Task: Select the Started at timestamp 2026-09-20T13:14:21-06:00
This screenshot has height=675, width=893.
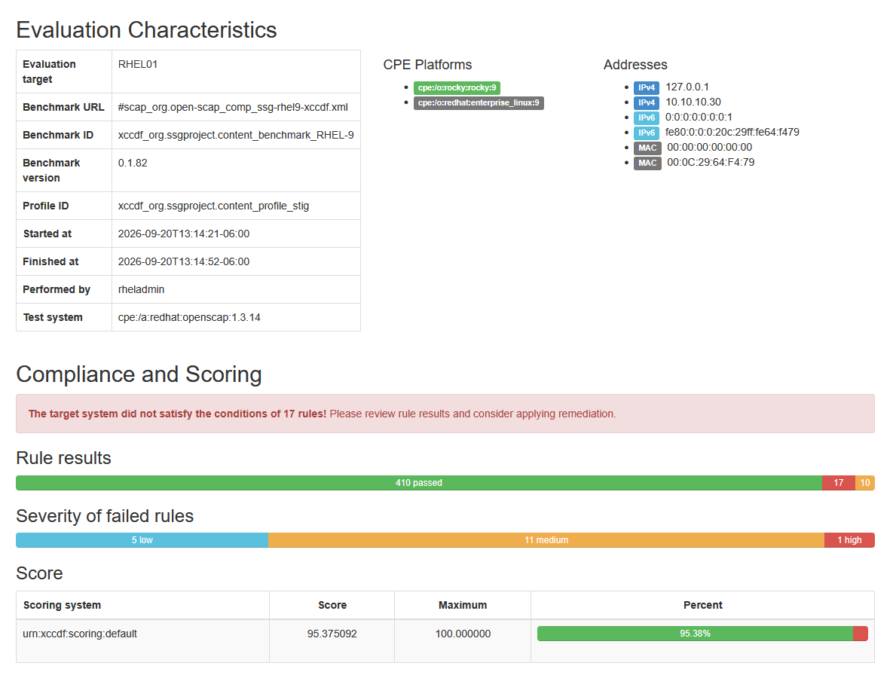Action: coord(183,234)
